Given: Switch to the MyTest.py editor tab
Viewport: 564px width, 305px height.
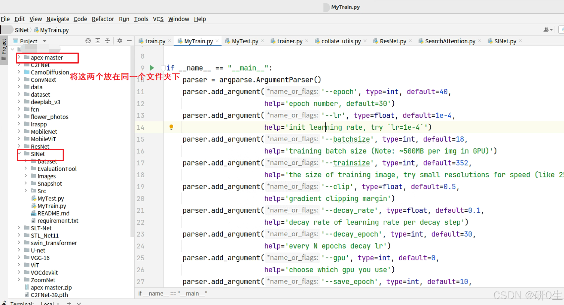Looking at the screenshot, I should (x=245, y=41).
